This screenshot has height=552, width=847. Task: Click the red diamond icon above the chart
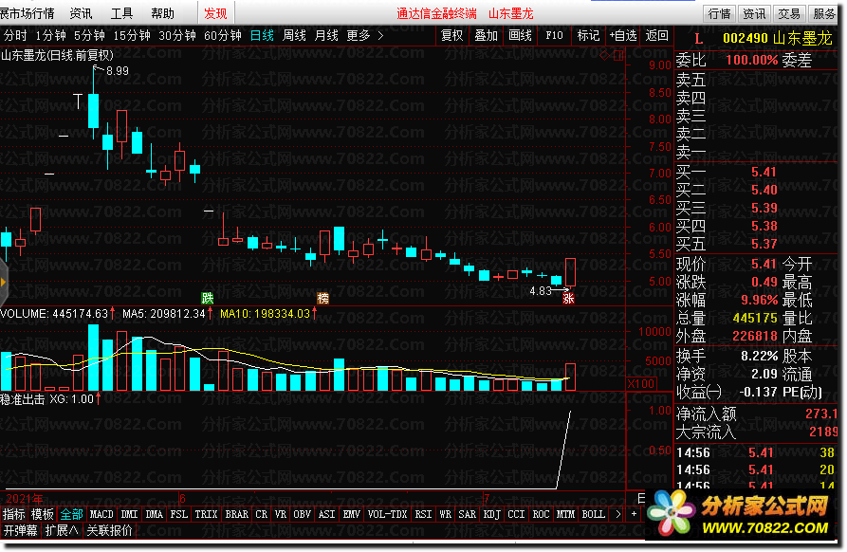(x=605, y=55)
